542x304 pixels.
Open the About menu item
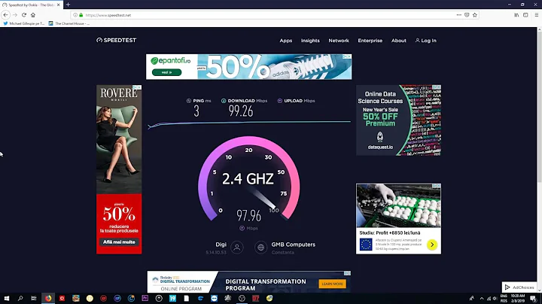tap(399, 41)
